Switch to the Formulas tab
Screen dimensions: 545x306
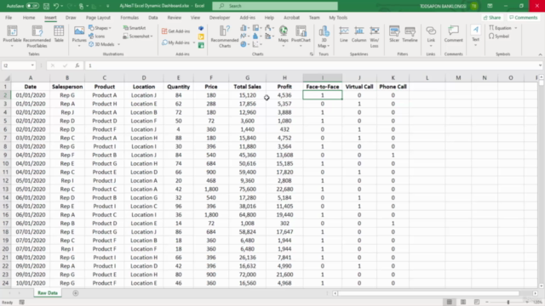[x=129, y=17]
